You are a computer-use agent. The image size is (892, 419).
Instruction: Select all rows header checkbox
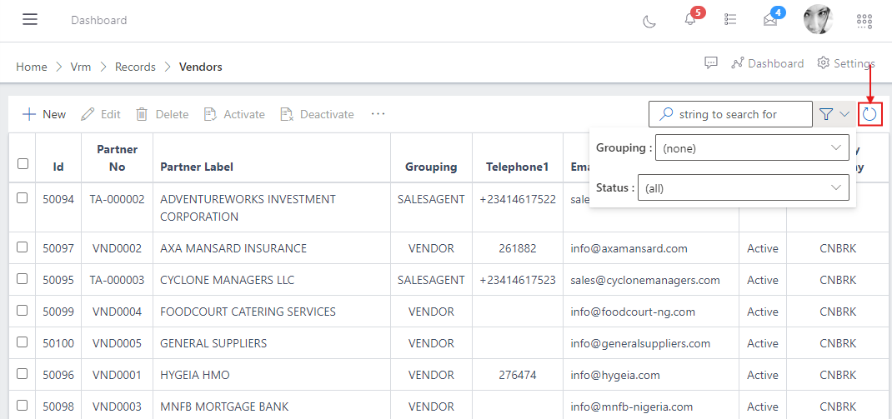23,164
